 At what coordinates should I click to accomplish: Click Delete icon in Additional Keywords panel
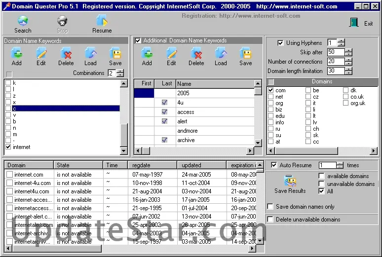(196, 54)
